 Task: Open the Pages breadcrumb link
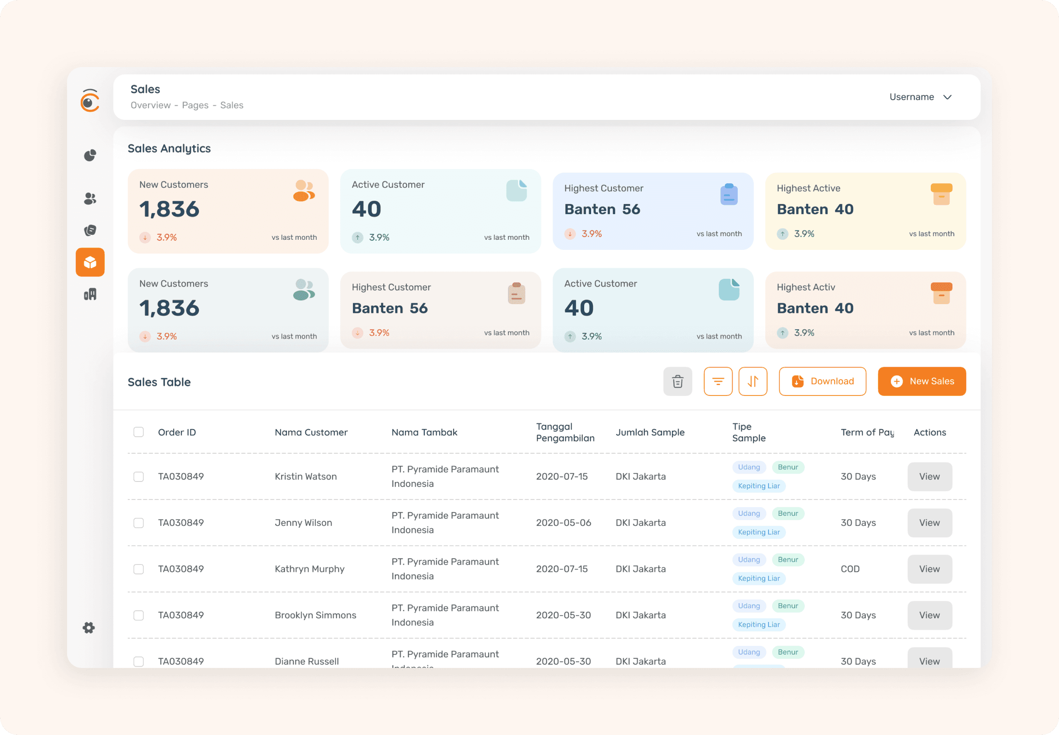pos(195,106)
